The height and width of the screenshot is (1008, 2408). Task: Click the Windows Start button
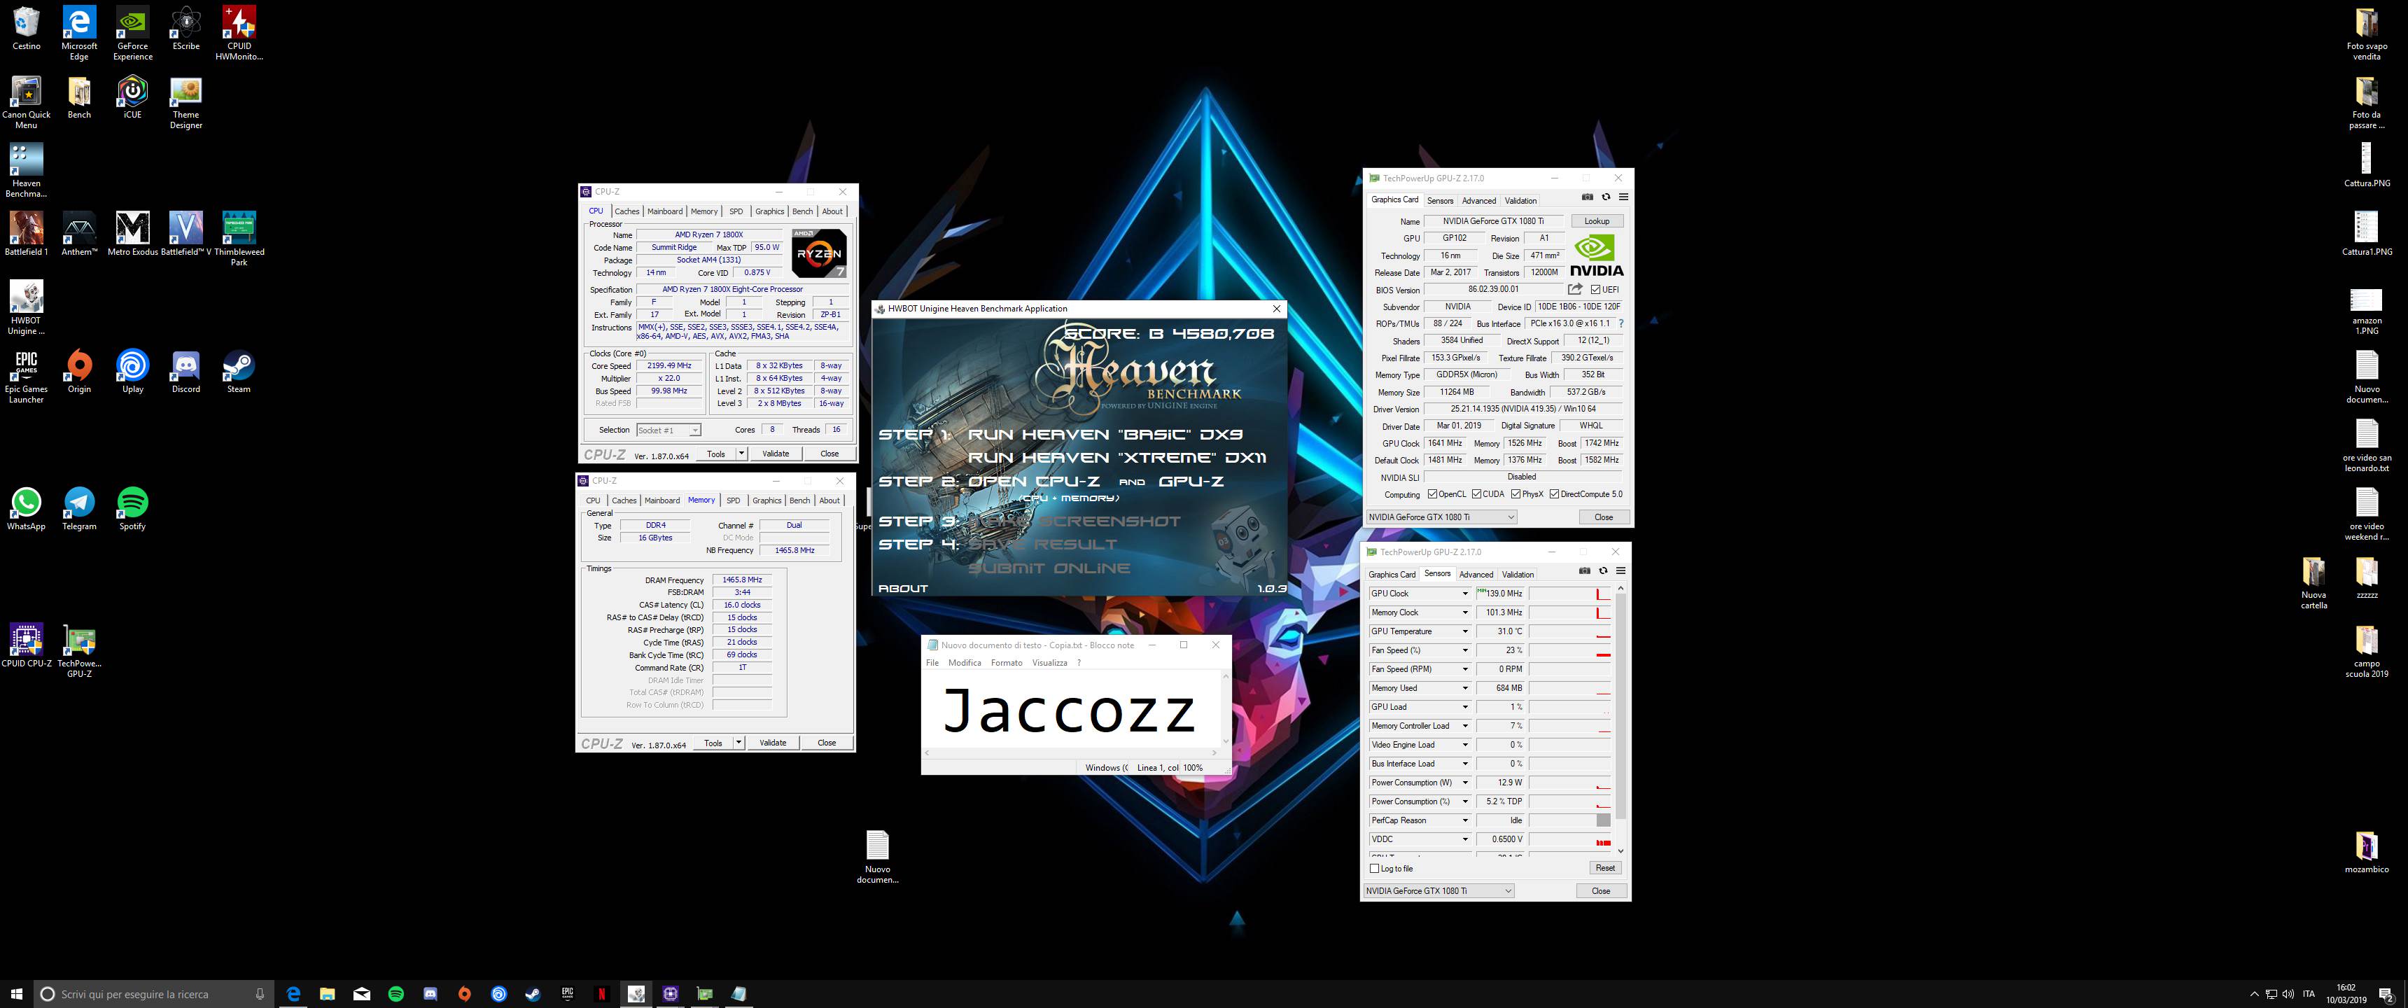[x=16, y=994]
